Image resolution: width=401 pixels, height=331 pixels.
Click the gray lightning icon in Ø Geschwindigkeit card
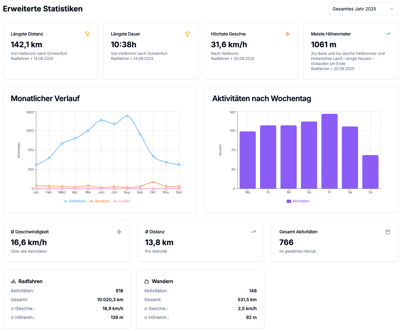pyautogui.click(x=119, y=232)
